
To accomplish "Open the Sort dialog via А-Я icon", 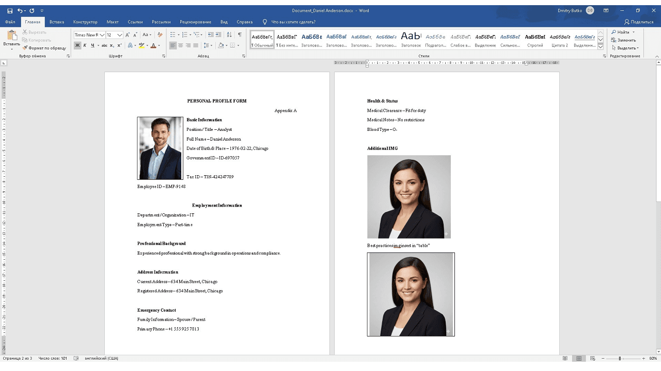I will tap(229, 35).
